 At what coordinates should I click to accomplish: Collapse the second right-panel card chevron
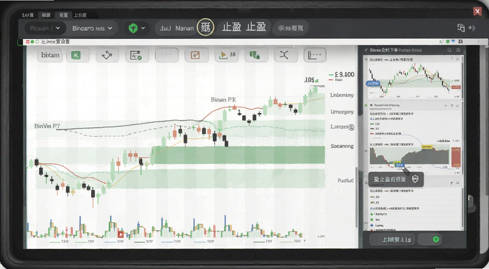click(x=446, y=106)
